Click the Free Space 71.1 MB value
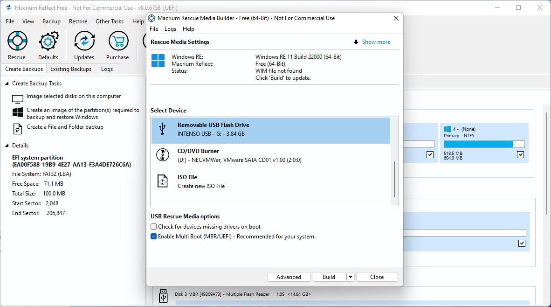Image resolution: width=551 pixels, height=307 pixels. click(54, 184)
